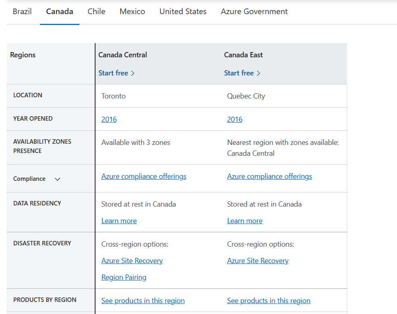Click 'Stored at rest in Canada' under Canada Central
This screenshot has height=314, width=397.
[139, 204]
